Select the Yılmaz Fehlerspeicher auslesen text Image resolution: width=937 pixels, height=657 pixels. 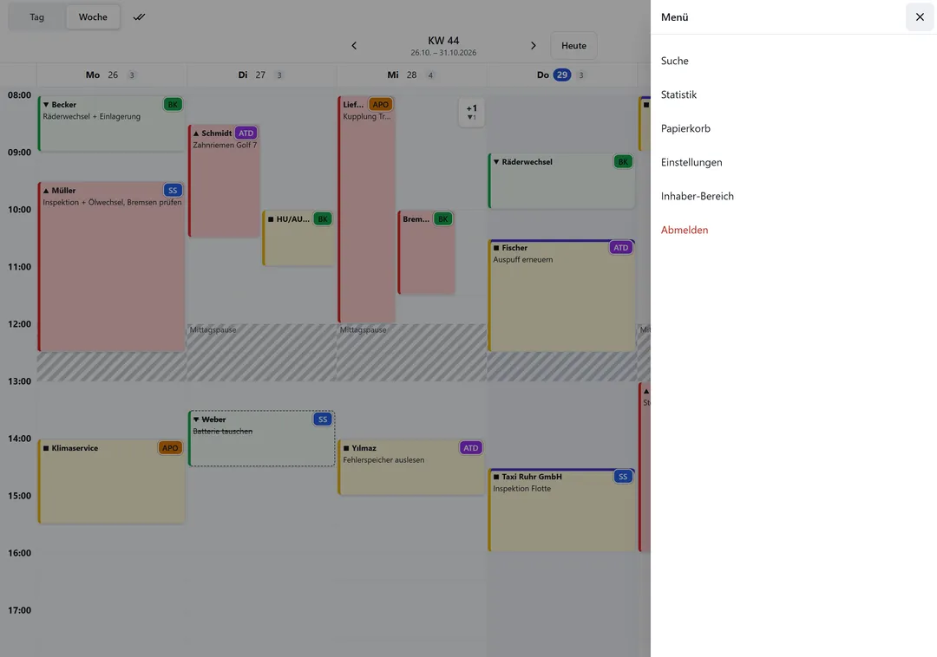click(x=383, y=460)
